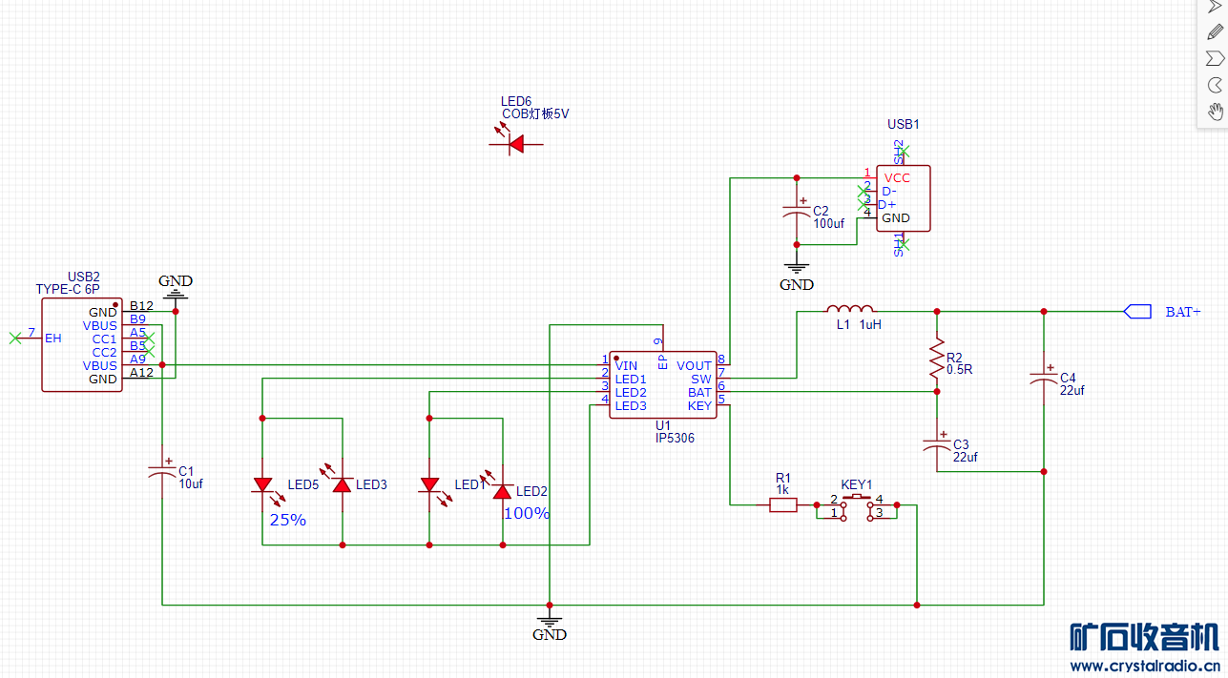Select the USB1 connector body
Viewport: 1228px width, 678px height.
903,198
